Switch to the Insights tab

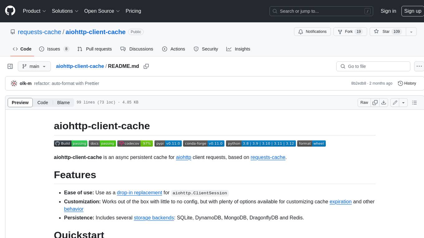(x=238, y=49)
